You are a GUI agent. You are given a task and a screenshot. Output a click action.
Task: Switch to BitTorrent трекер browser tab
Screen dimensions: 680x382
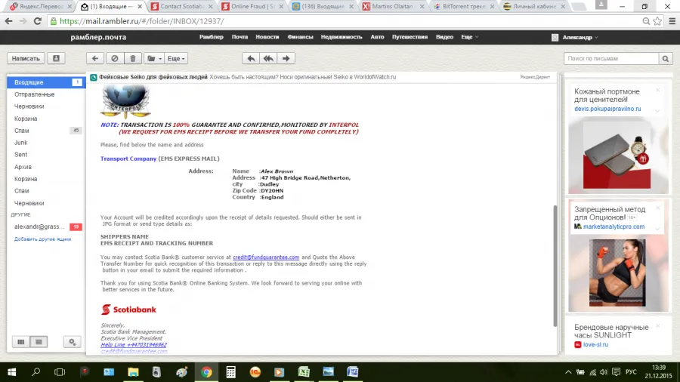tap(463, 7)
